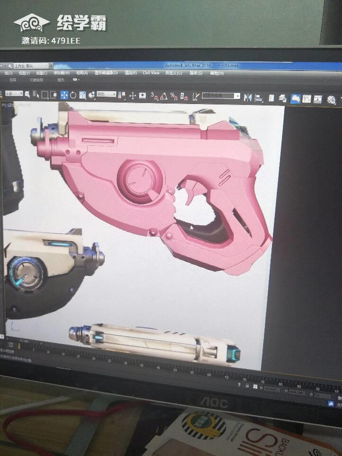Open 组(G) menu
Viewport: 342px width, 456px height.
(x=8, y=73)
